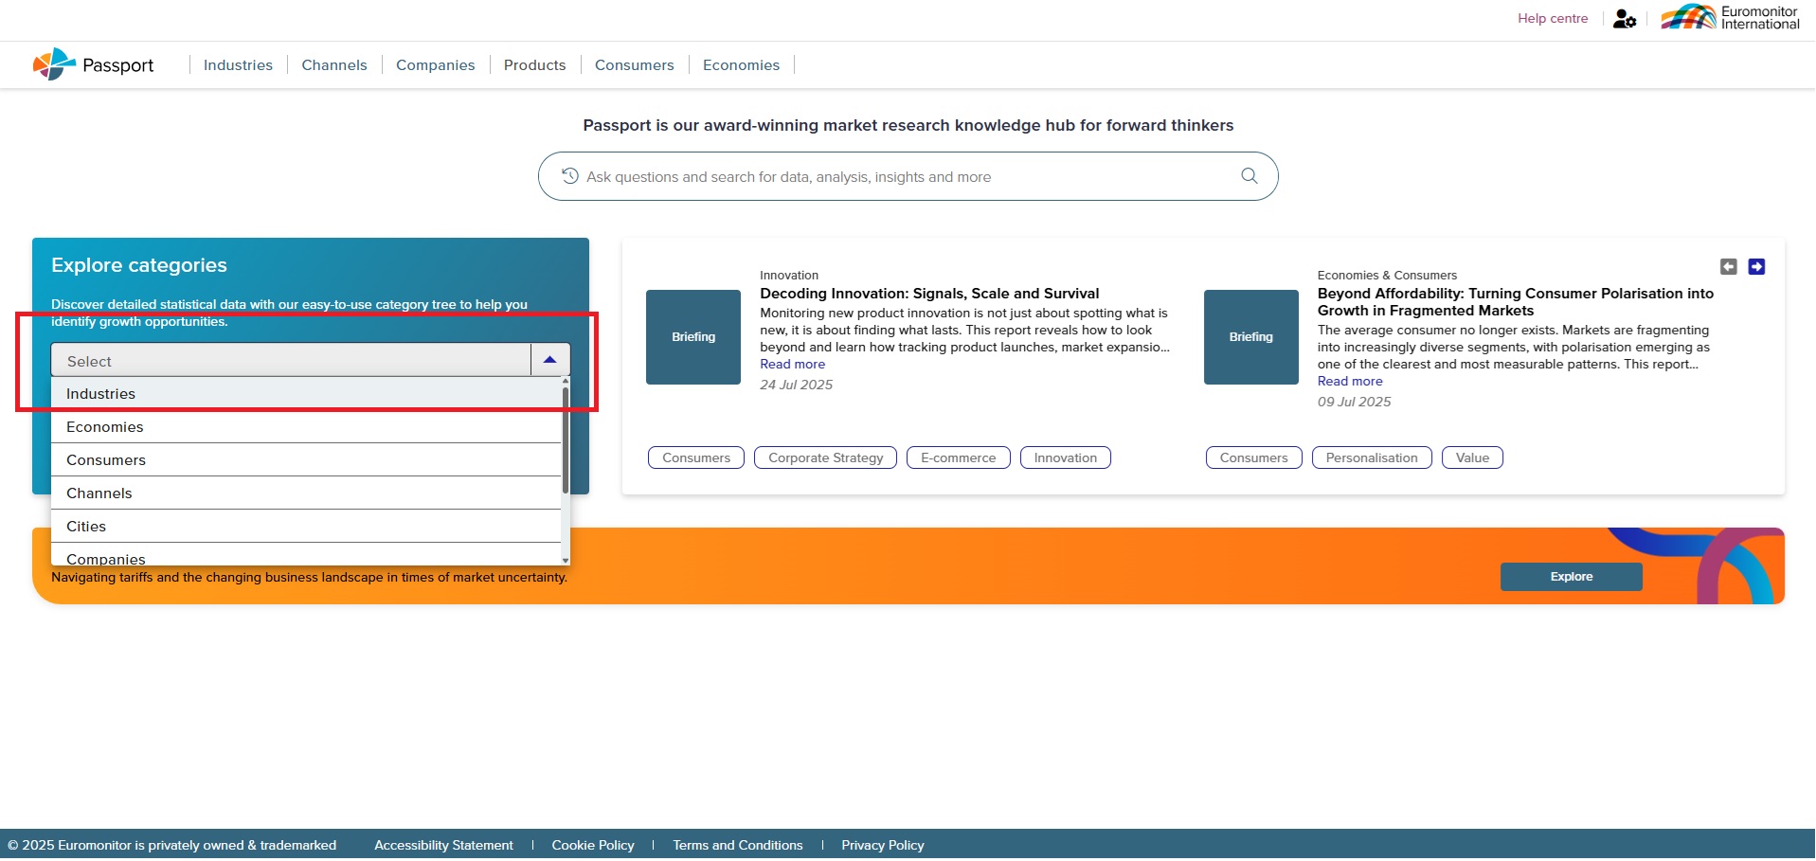Choose Cities from the dropdown list
Screen dimensions: 1816x861
click(x=86, y=527)
